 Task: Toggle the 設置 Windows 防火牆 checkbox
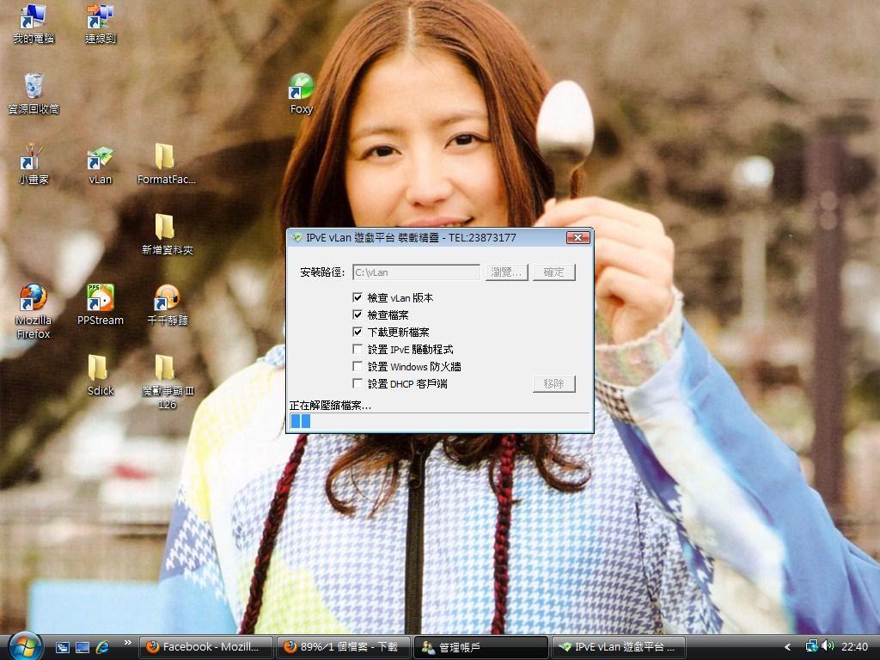coord(358,366)
